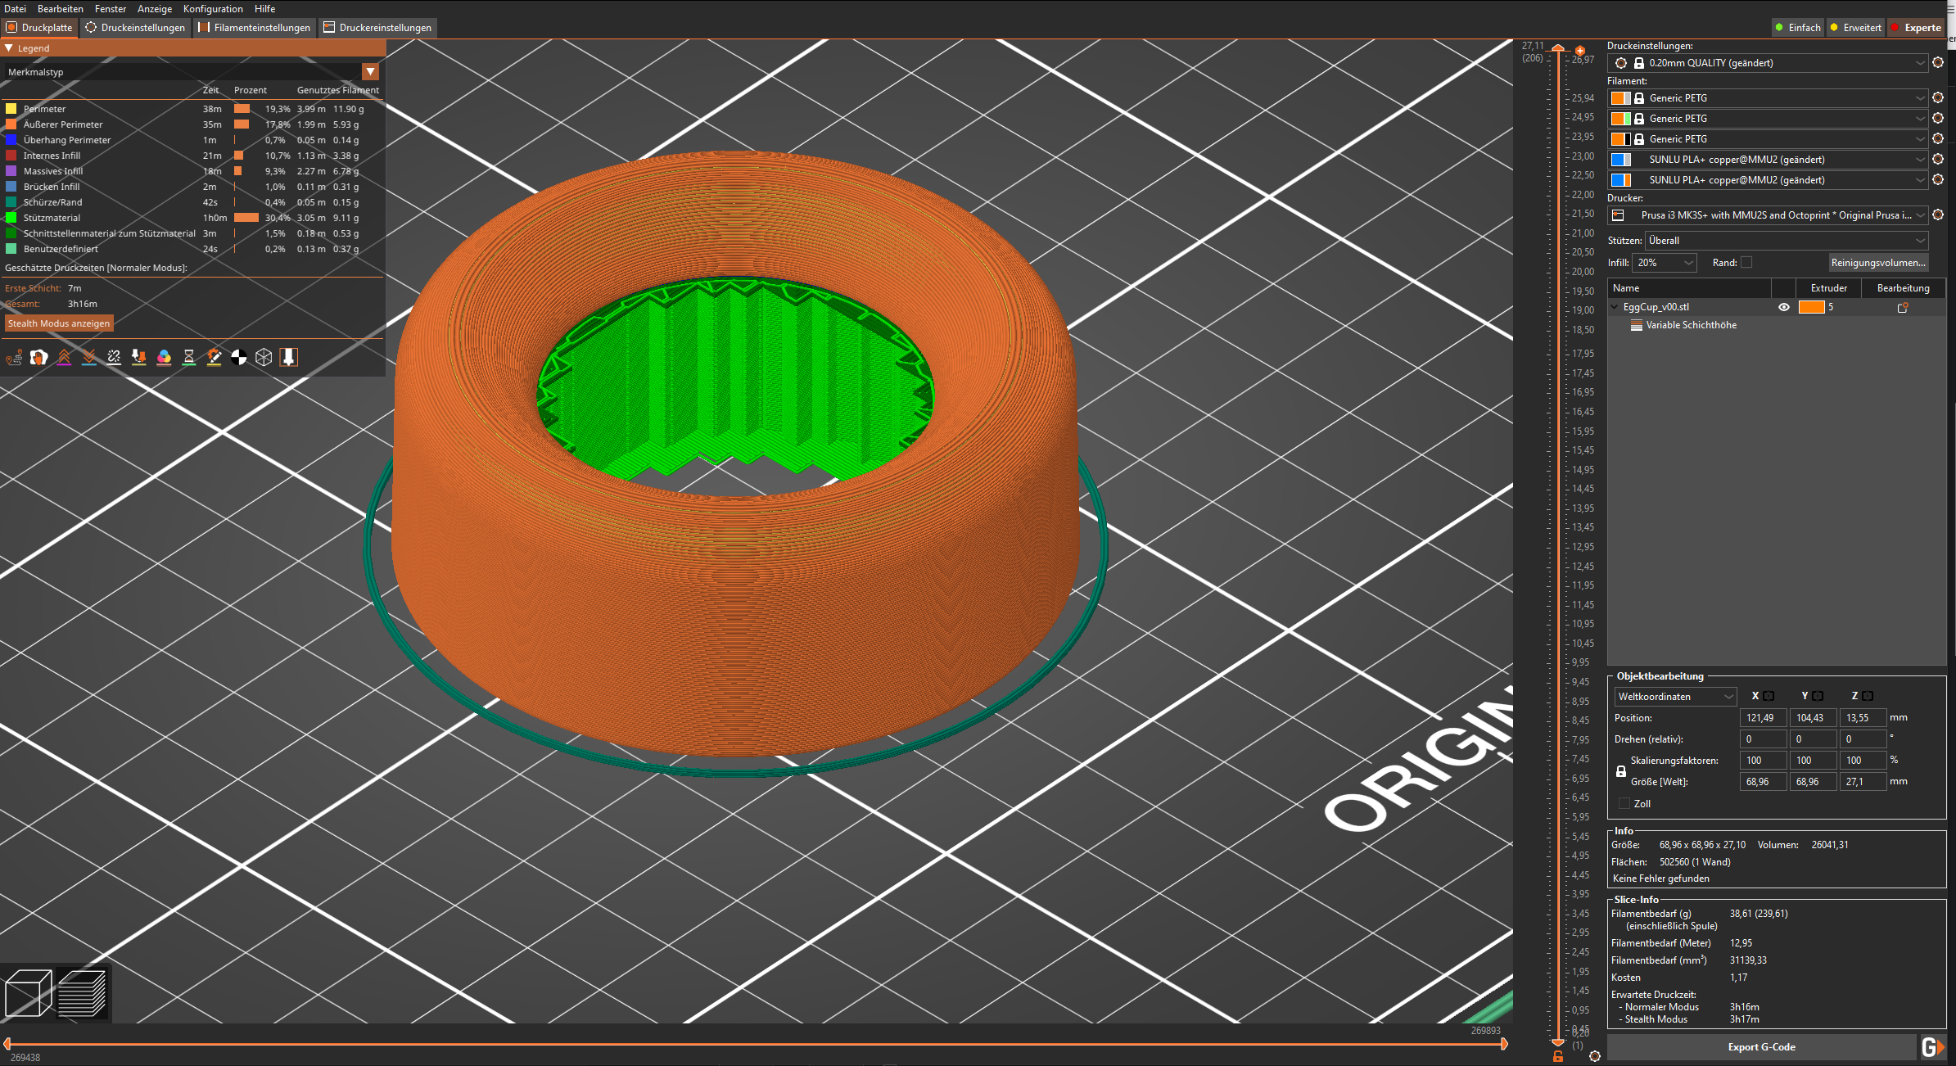Select Einfach mode
The image size is (1956, 1066).
tap(1798, 28)
